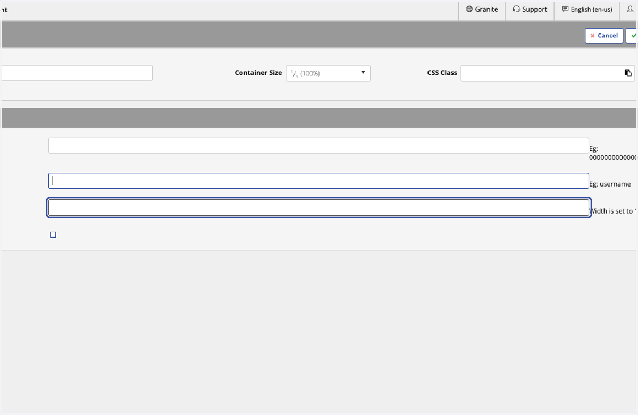This screenshot has width=638, height=415.
Task: Click the field with Eg: username hint
Action: [x=318, y=181]
